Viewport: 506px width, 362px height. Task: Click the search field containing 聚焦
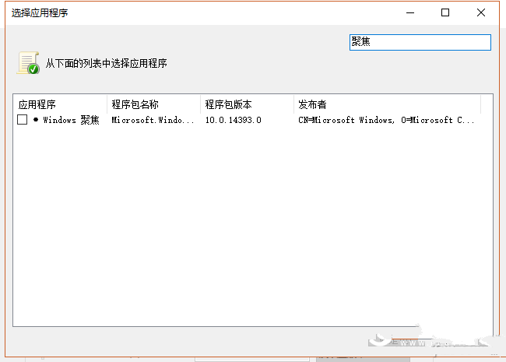420,42
